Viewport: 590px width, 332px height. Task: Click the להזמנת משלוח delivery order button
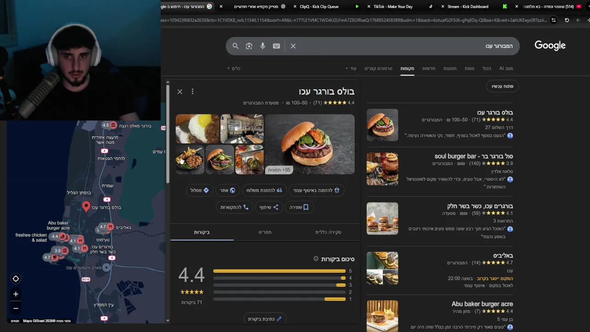[x=264, y=190]
